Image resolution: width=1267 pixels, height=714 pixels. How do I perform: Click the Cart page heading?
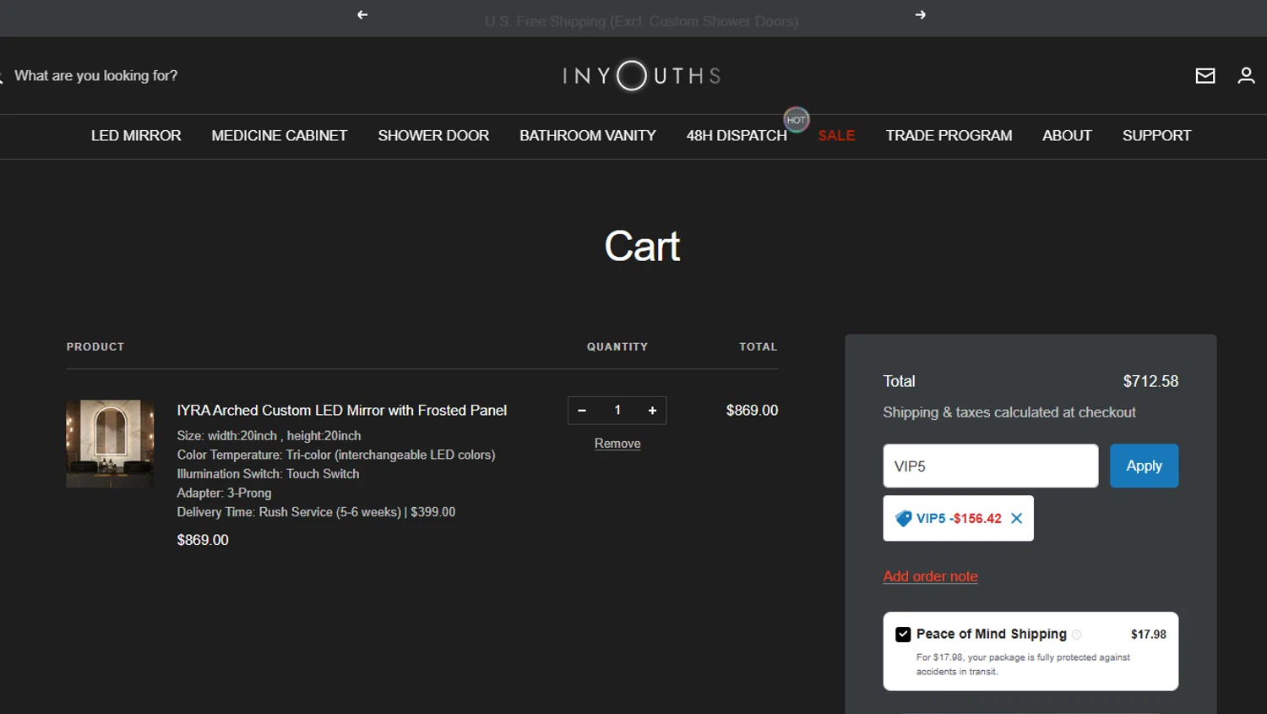[642, 247]
